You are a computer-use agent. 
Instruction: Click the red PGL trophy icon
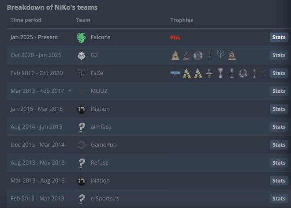(x=175, y=38)
